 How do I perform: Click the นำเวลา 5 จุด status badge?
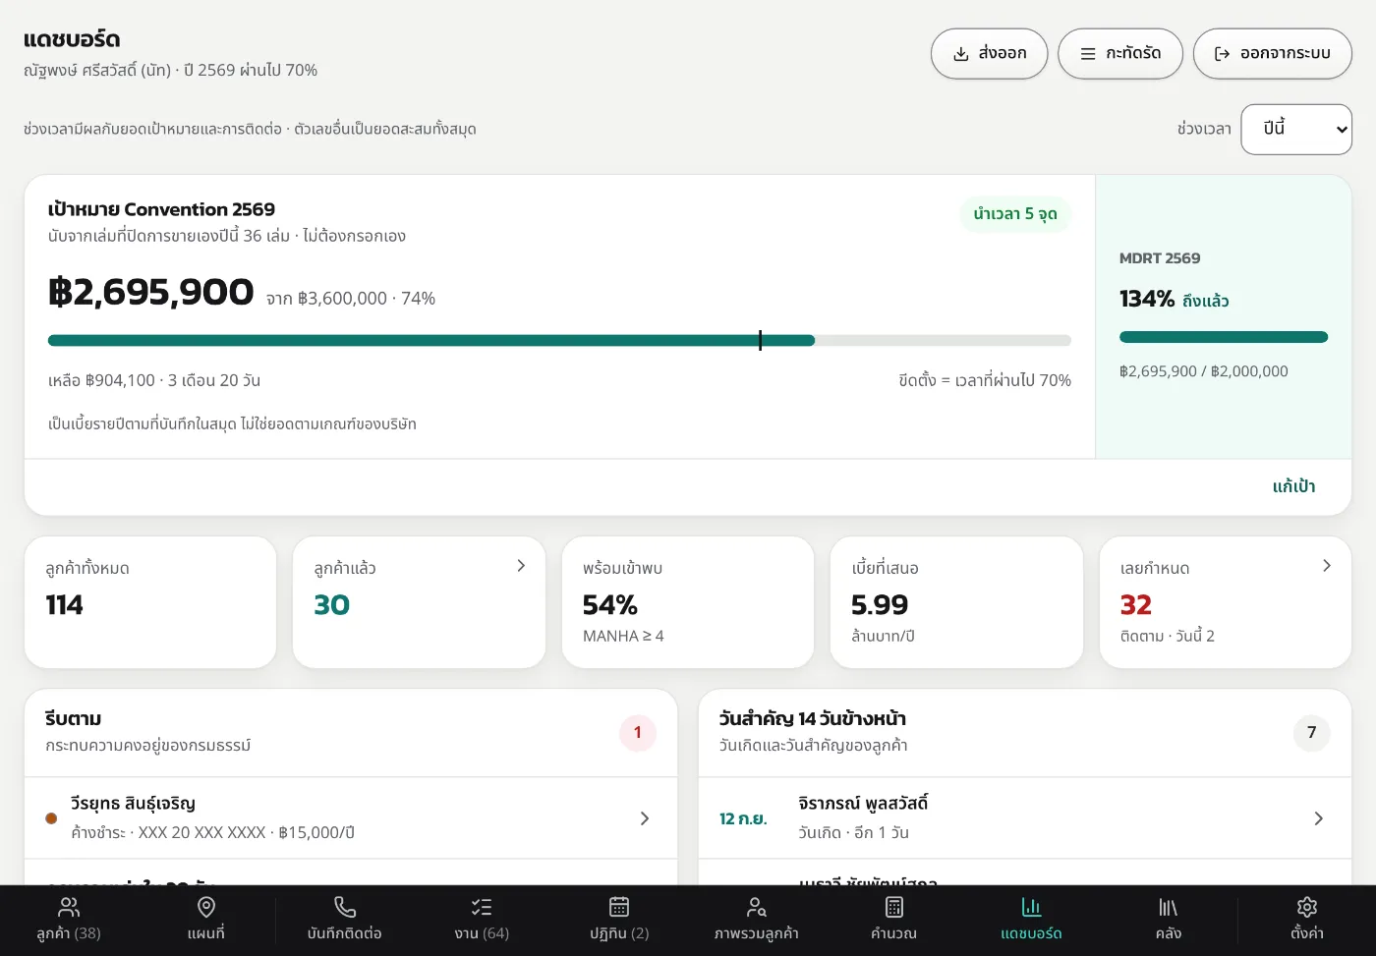point(1015,214)
